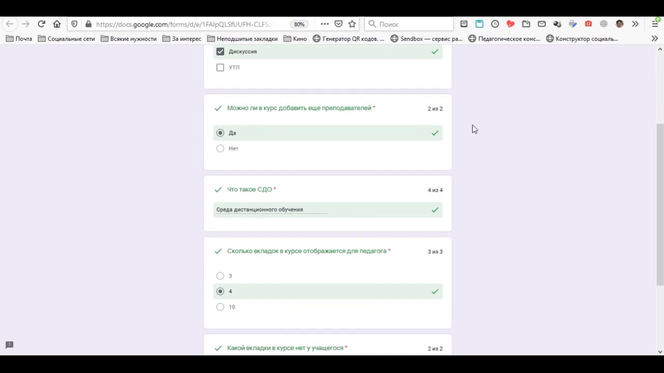664x373 pixels.
Task: Toggle the Дискуссия checkbox
Action: pyautogui.click(x=220, y=51)
